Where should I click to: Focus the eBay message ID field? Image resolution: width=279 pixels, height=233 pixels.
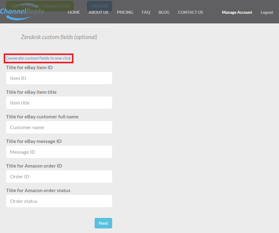[59, 152]
